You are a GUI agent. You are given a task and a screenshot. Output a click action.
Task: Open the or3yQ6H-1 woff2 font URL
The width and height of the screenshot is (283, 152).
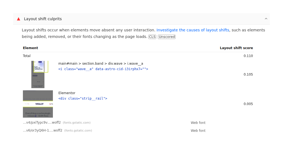43,130
